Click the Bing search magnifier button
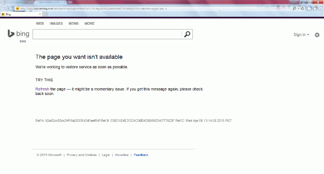This screenshot has height=174, width=324. [x=187, y=34]
